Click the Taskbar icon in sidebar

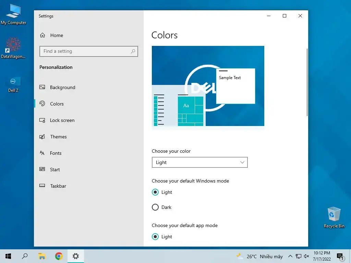coord(42,186)
